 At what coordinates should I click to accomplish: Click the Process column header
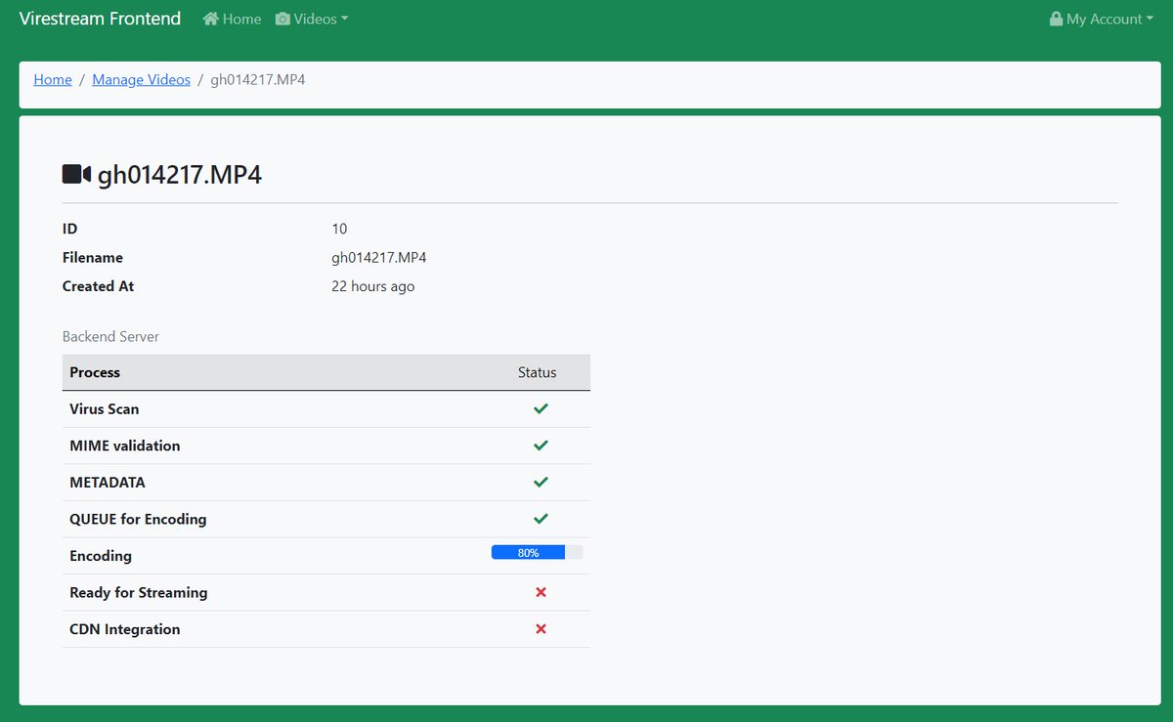[x=95, y=372]
